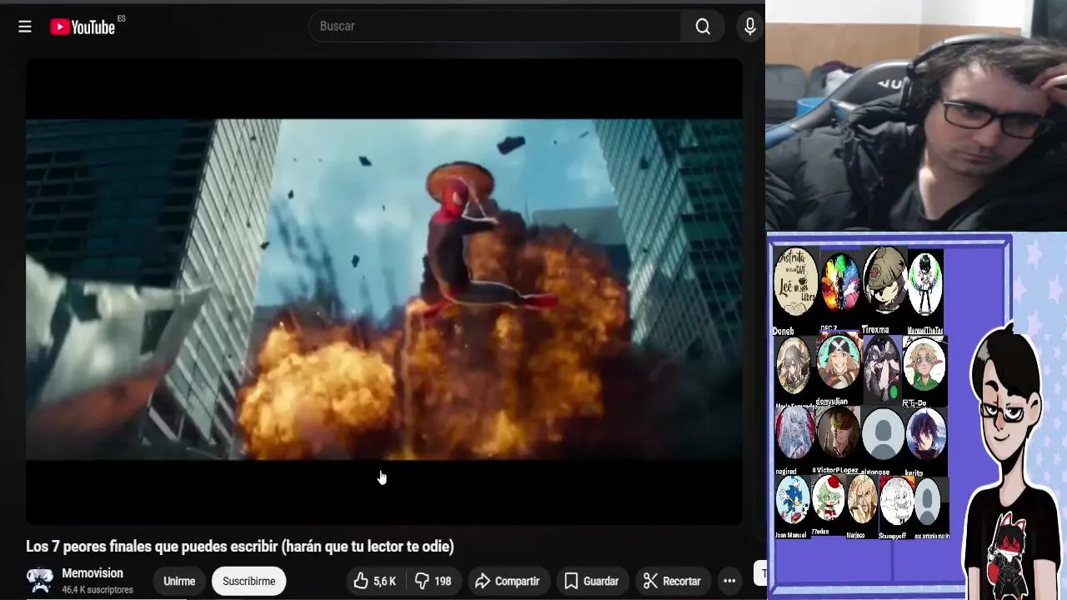Click the Unirme membership button
1067x600 pixels.
pyautogui.click(x=179, y=581)
